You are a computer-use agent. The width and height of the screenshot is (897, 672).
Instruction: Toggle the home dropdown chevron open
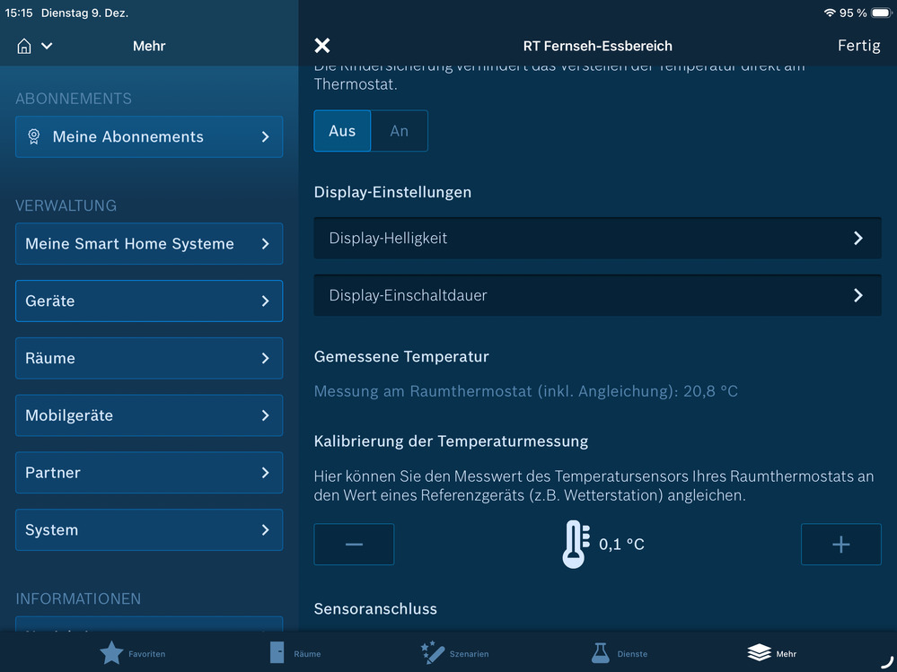(x=46, y=46)
